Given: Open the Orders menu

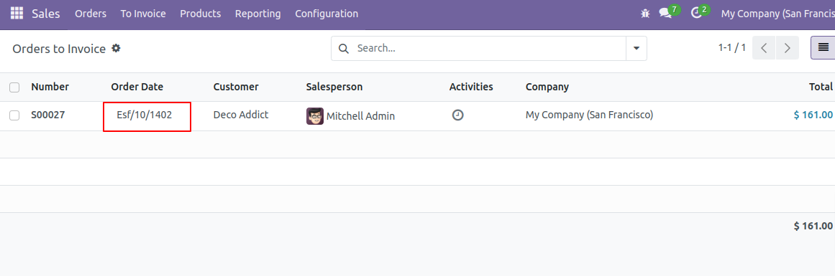Looking at the screenshot, I should click(x=91, y=14).
